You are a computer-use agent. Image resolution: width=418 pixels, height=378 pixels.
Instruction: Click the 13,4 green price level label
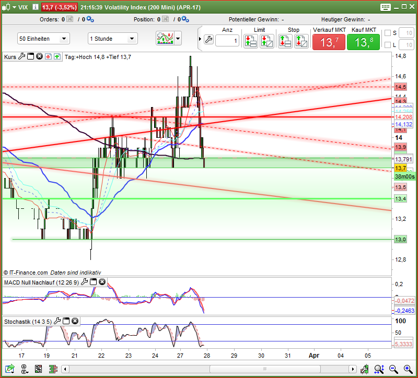tap(400, 198)
